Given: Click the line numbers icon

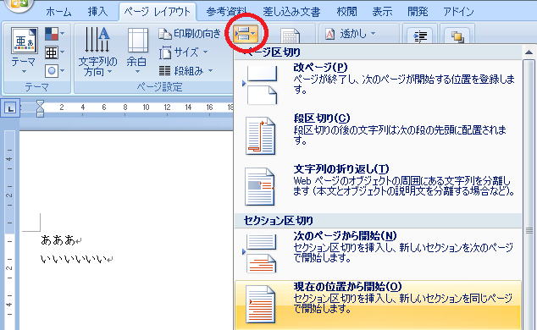Looking at the screenshot, I should 290,36.
